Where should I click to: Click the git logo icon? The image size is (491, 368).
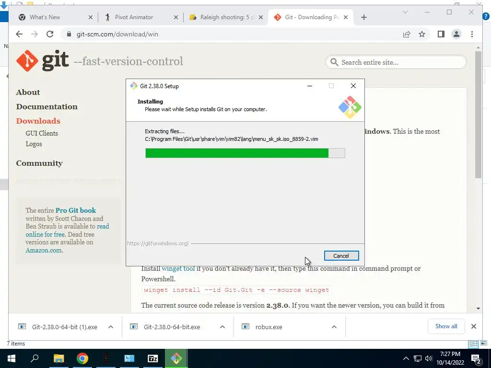coord(27,61)
